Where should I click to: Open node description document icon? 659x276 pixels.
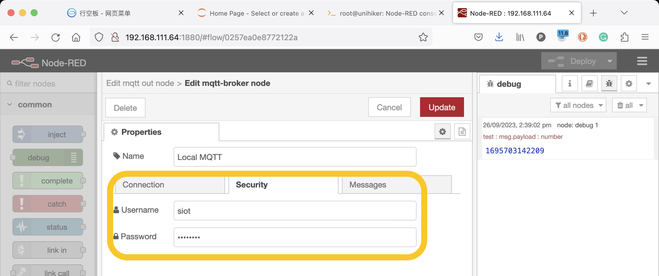coord(462,132)
